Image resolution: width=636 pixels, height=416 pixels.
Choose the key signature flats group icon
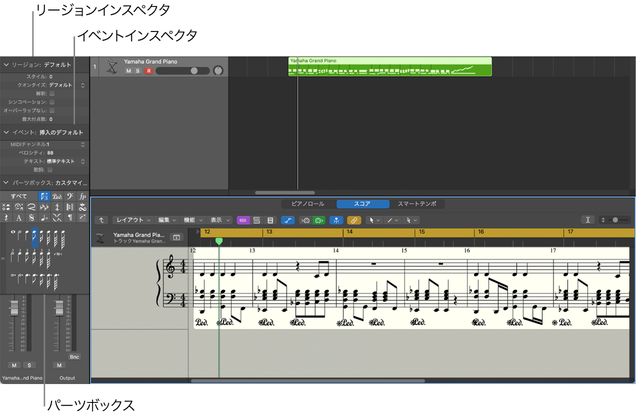(45, 207)
